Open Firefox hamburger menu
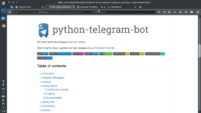Image resolution: width=201 pixels, height=113 pixels. pos(198,12)
